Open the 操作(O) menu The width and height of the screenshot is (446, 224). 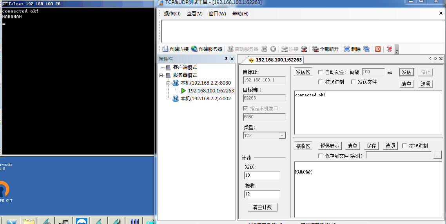coord(172,14)
